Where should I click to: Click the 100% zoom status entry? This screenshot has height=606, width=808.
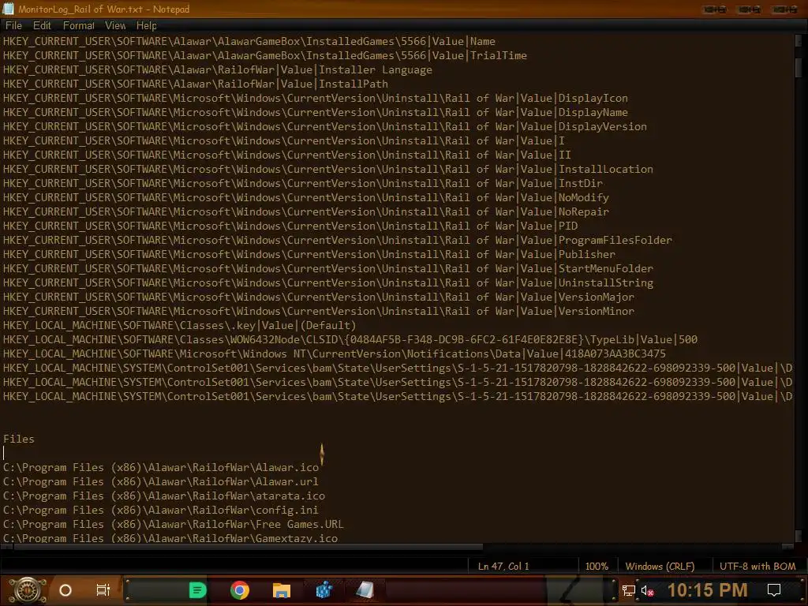click(x=597, y=566)
